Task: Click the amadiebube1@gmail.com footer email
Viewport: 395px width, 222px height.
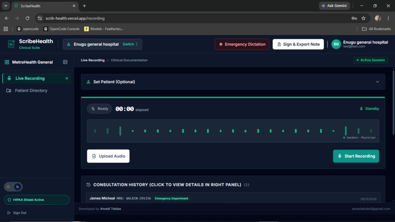Action: 371,209
